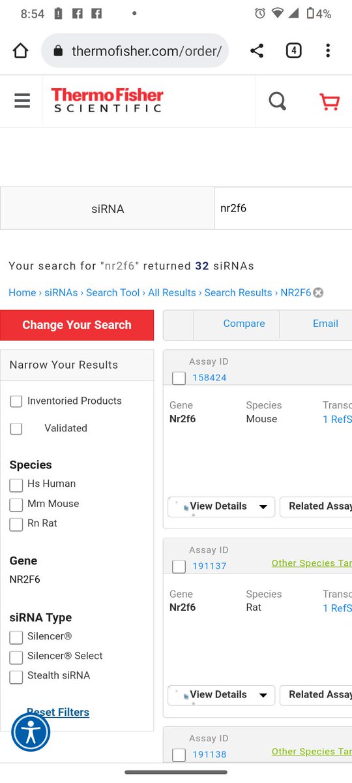Select the Silencer® siRNA type
Viewport: 352px width, 783px height.
click(x=16, y=637)
